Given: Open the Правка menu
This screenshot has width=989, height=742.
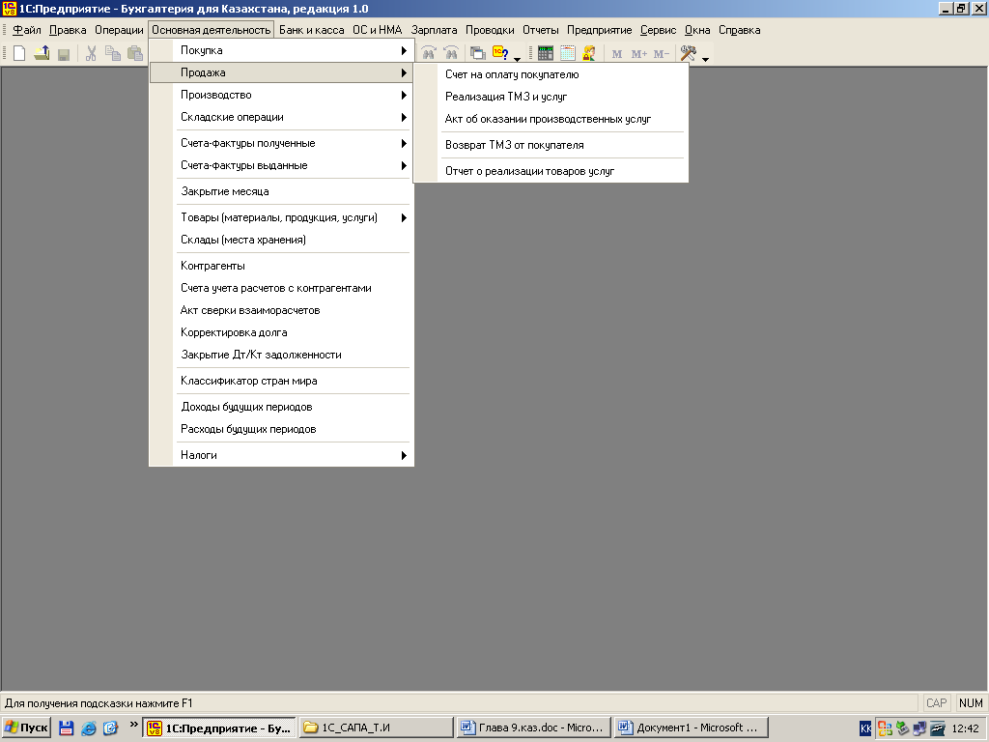Looking at the screenshot, I should pos(68,30).
